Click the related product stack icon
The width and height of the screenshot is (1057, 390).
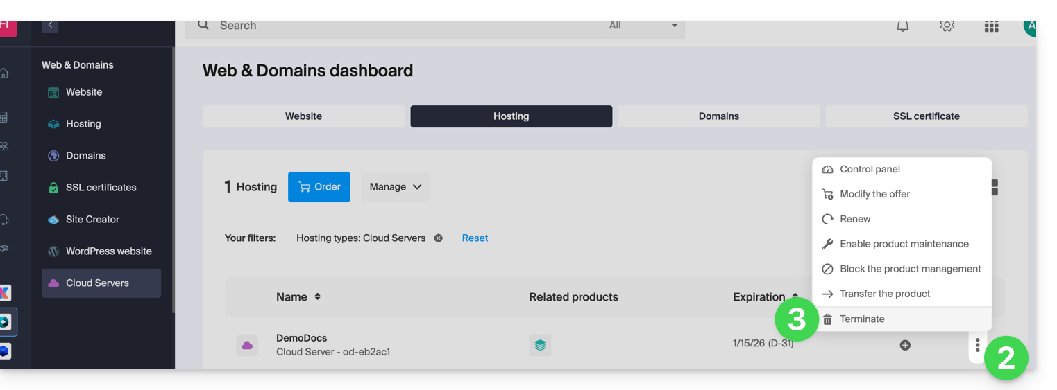540,345
